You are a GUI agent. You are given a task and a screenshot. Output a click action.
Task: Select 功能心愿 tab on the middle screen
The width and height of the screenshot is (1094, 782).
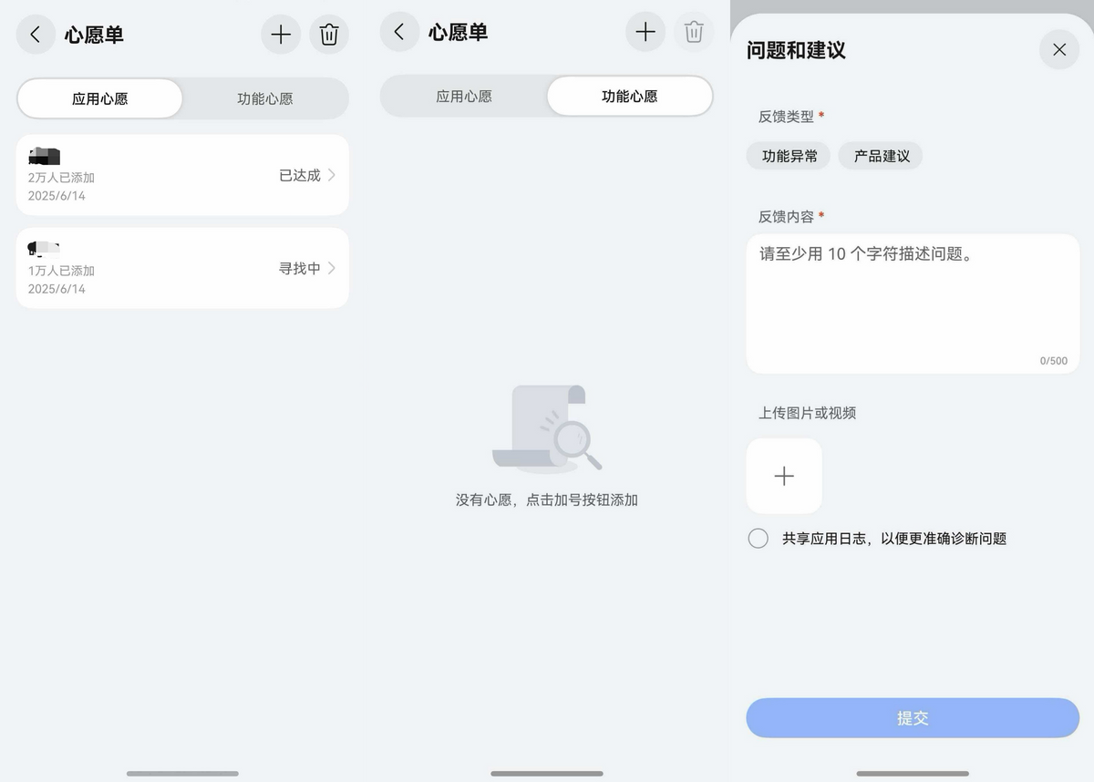(x=629, y=96)
